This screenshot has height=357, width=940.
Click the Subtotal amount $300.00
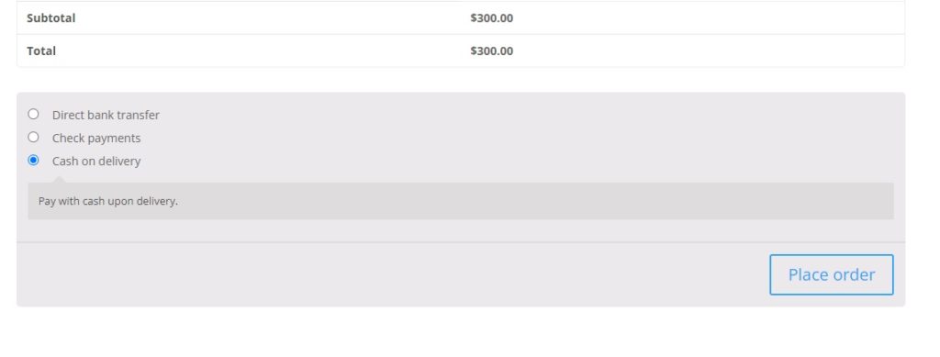(492, 18)
